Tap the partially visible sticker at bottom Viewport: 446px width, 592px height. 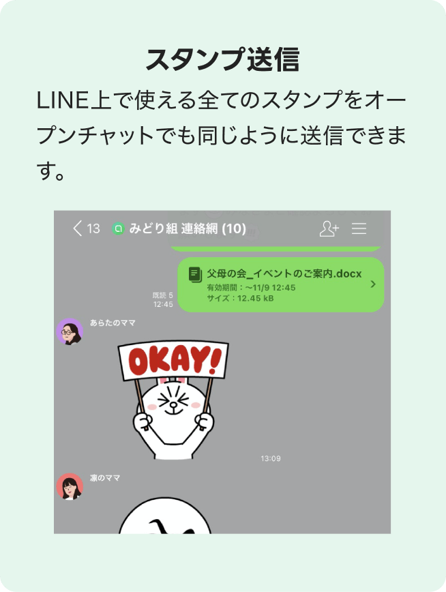tap(165, 516)
